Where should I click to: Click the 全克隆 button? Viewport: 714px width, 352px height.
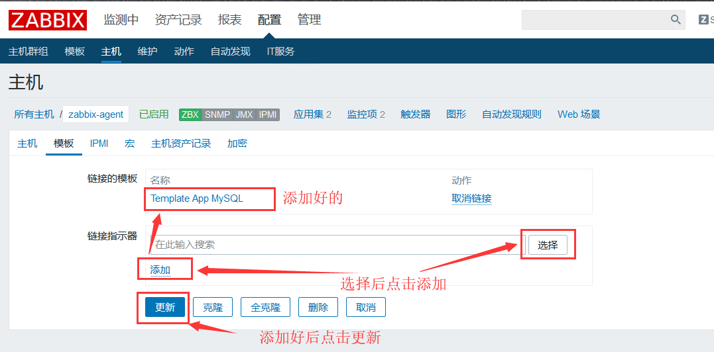point(265,308)
